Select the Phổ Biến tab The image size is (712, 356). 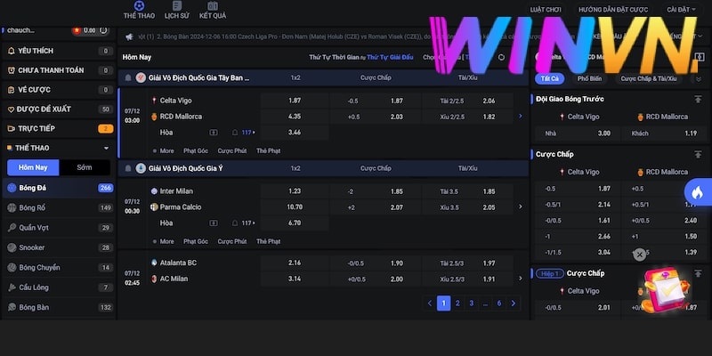click(x=589, y=78)
